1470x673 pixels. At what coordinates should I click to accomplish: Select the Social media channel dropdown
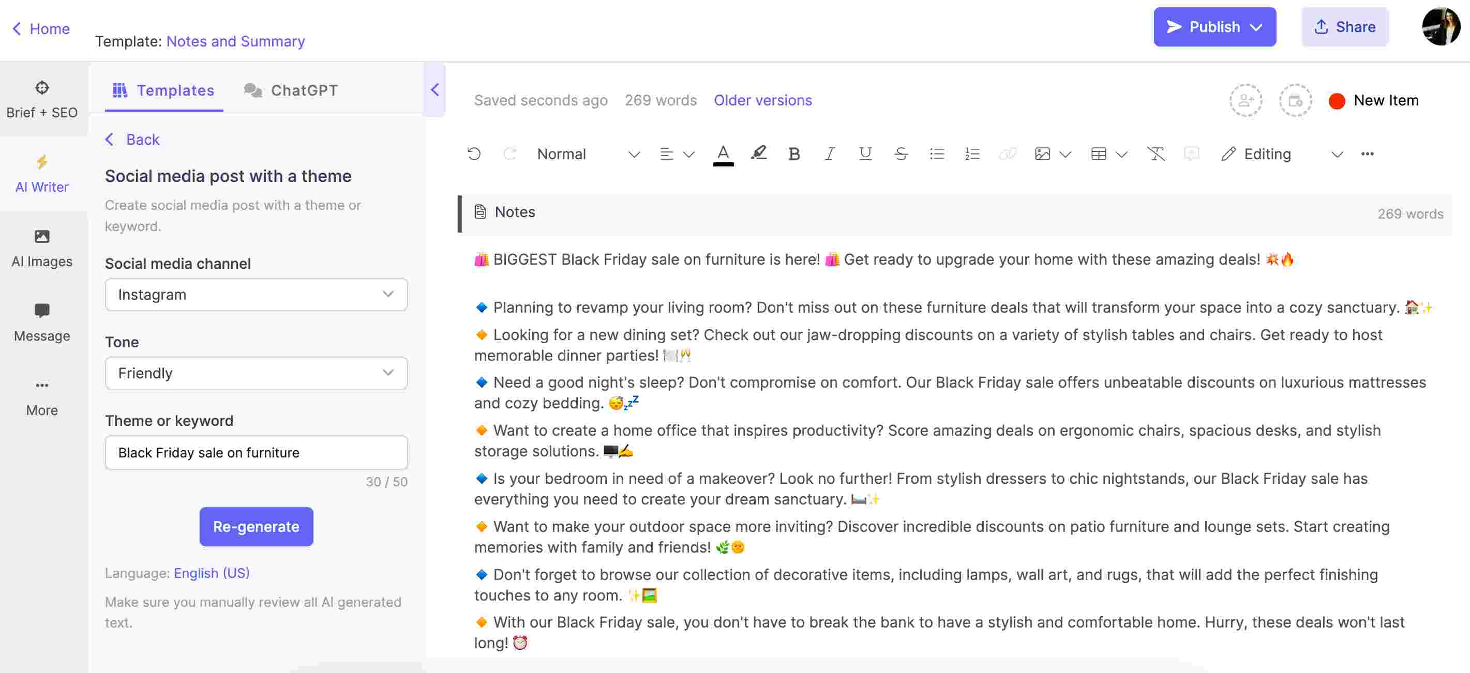point(256,294)
